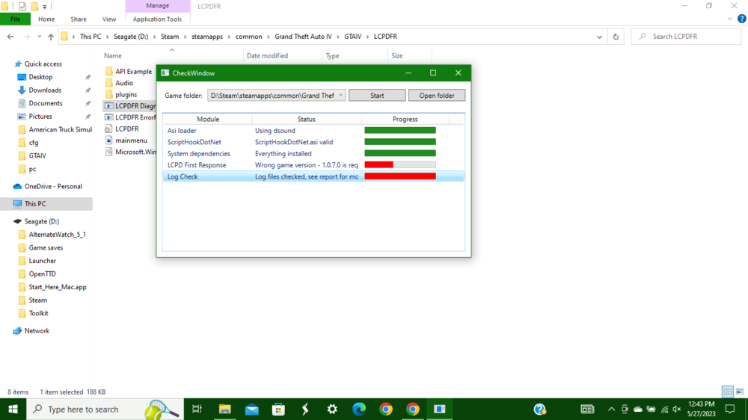
Task: Click the GTAIV breadcrumb segment
Action: (352, 37)
